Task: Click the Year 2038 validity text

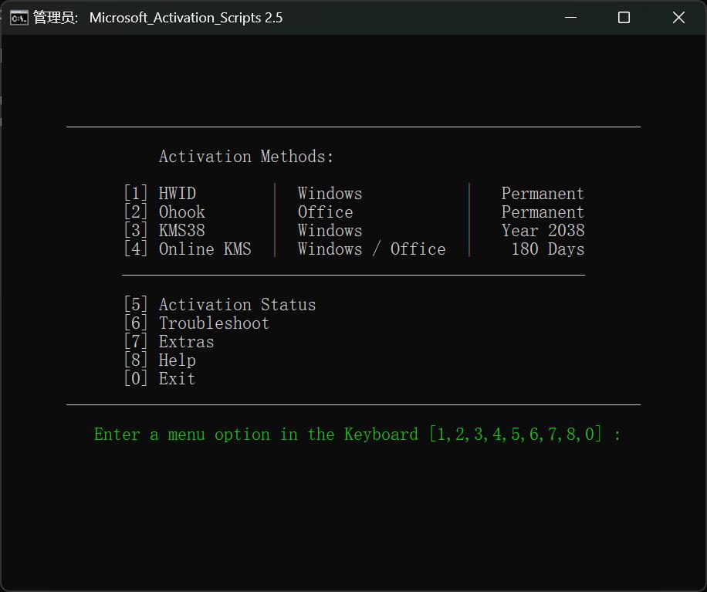Action: coord(543,231)
